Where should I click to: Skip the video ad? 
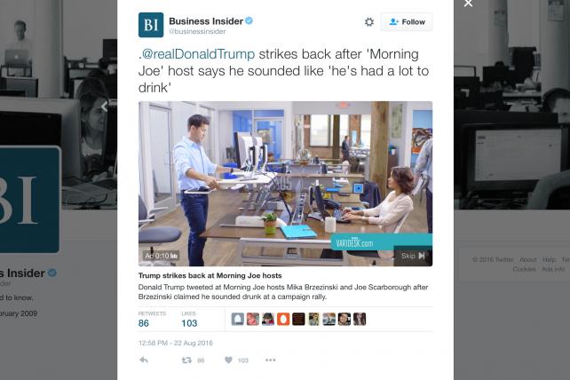[413, 256]
